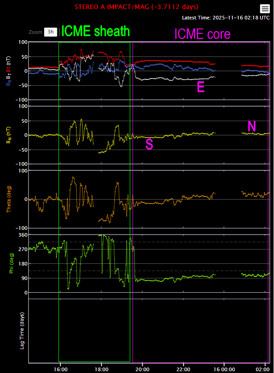
Task: Click the 270 tick on Phi axis
Action: [23, 249]
